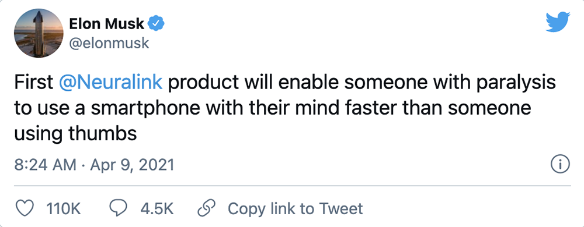Open the @elonmusk handle link

tap(109, 44)
